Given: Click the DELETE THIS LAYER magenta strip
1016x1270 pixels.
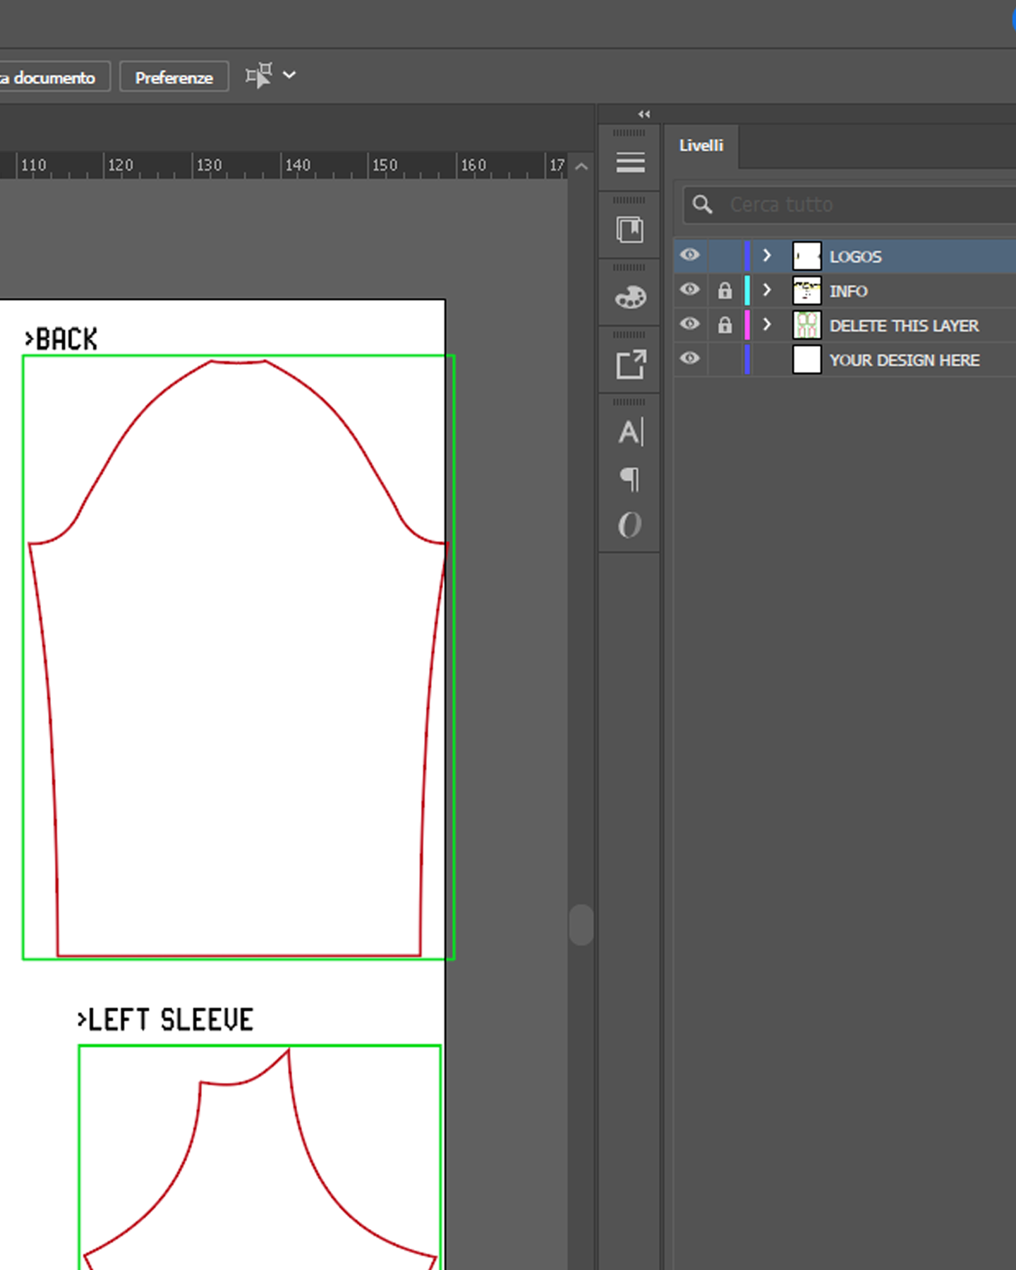Looking at the screenshot, I should pos(747,325).
